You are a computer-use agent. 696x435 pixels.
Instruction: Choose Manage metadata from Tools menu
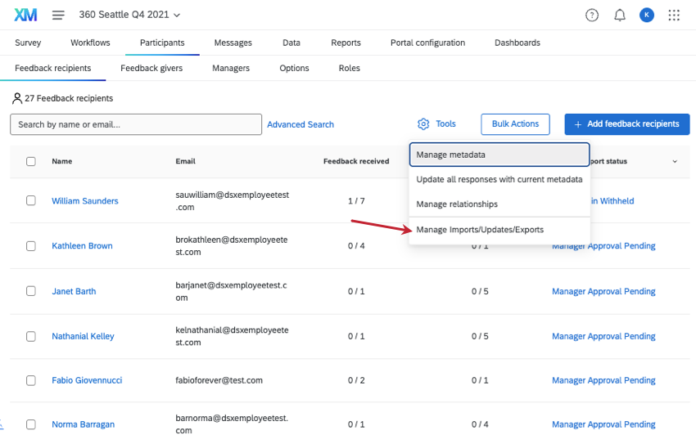coord(499,155)
